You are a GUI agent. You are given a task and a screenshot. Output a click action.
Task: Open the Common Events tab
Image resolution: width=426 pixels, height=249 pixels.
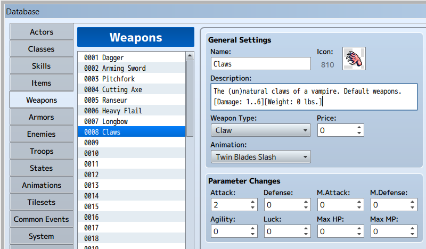[42, 219]
